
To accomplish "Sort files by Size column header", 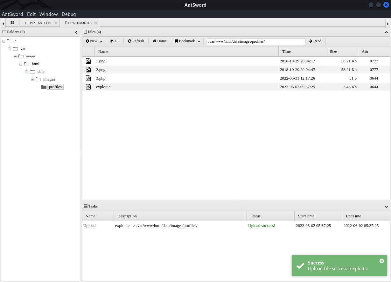I will [342, 52].
